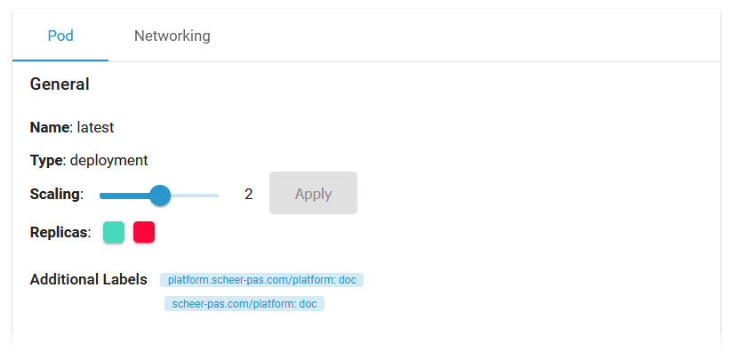Click the bold Replicas label

(x=60, y=232)
